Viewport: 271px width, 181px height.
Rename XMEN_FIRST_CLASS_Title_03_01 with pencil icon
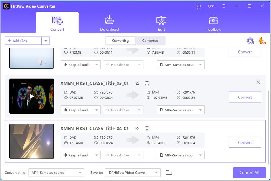coord(138,83)
